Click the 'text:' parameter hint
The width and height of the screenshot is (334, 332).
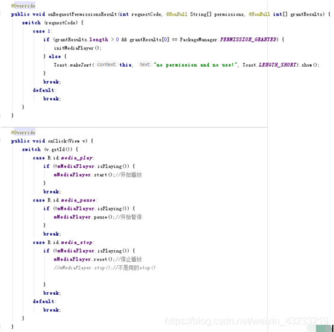click(x=145, y=64)
